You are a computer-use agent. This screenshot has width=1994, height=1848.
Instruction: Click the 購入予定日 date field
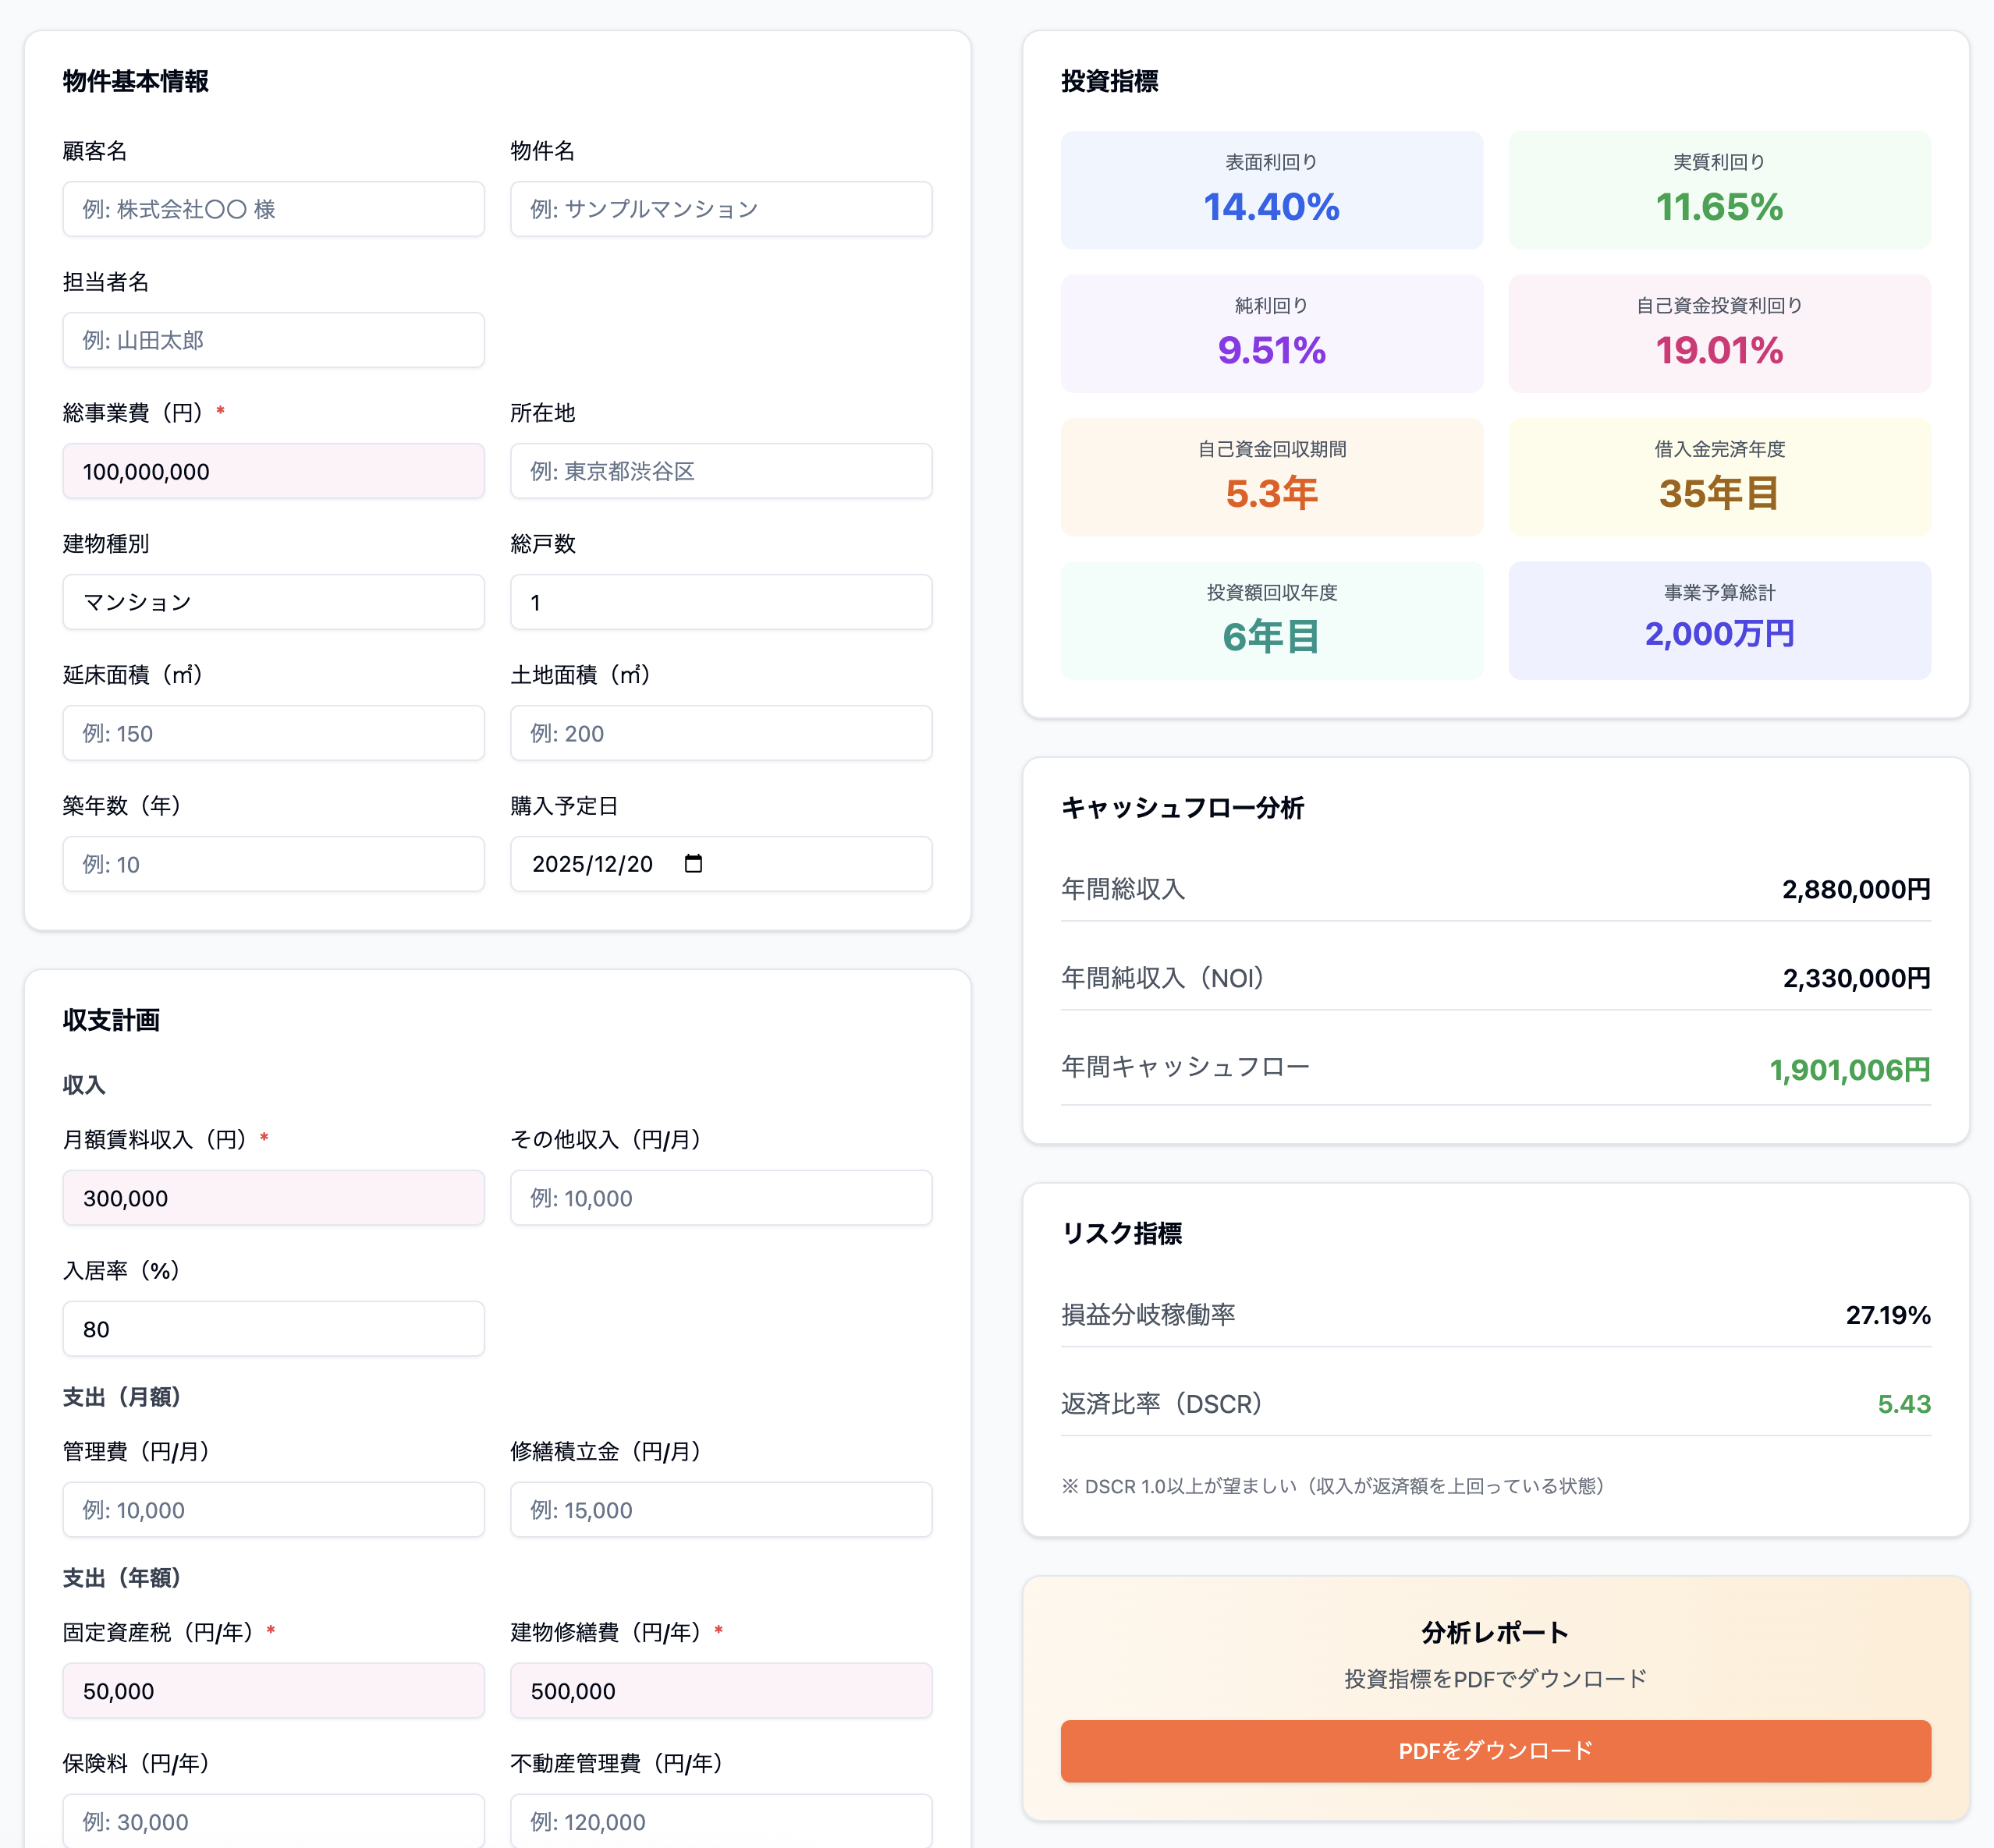click(600, 864)
